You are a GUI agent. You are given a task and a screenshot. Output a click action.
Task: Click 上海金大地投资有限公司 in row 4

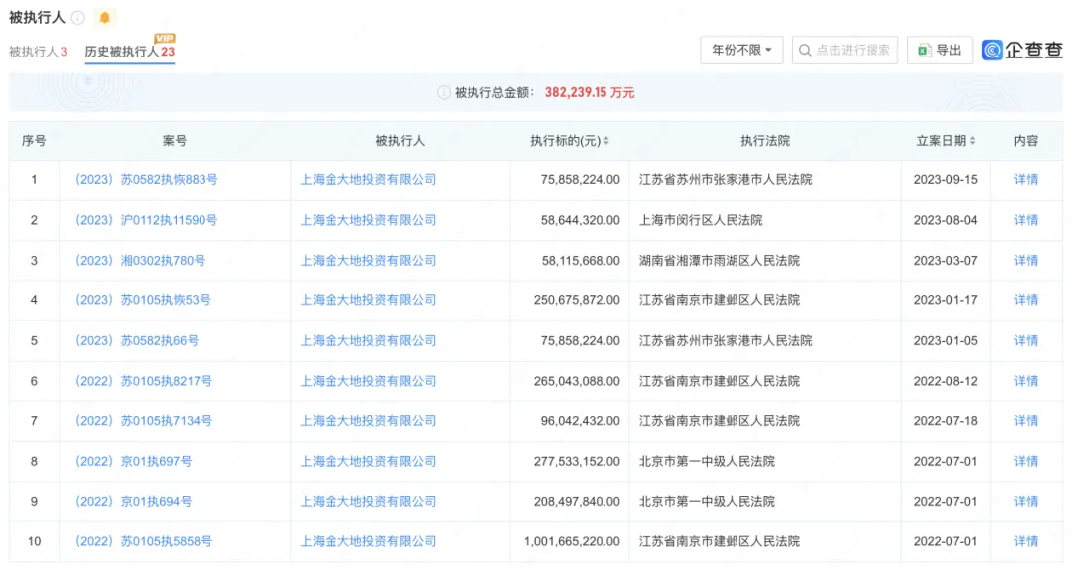(x=368, y=300)
